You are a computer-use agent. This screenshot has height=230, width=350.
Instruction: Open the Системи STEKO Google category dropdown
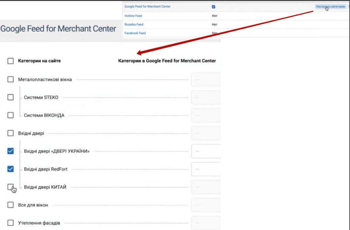[x=206, y=97]
